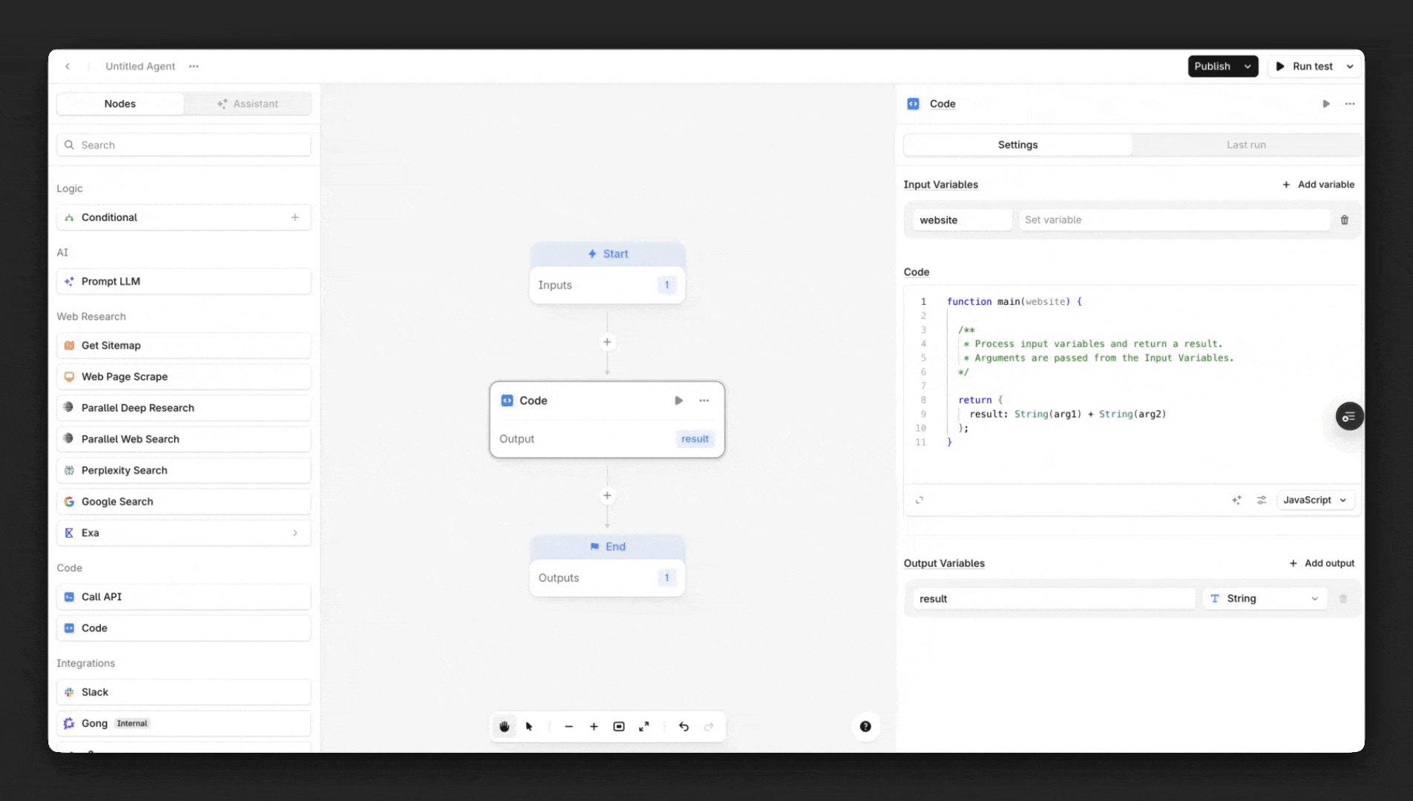Click the Run test button
Screen dimensions: 1413x801
1304,66
